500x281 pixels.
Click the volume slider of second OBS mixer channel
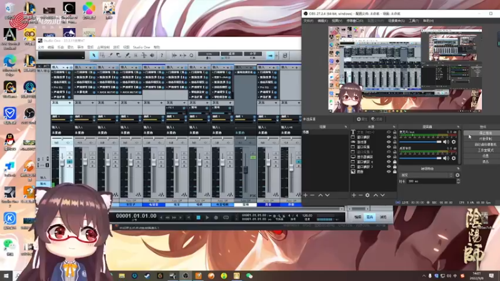click(420, 158)
